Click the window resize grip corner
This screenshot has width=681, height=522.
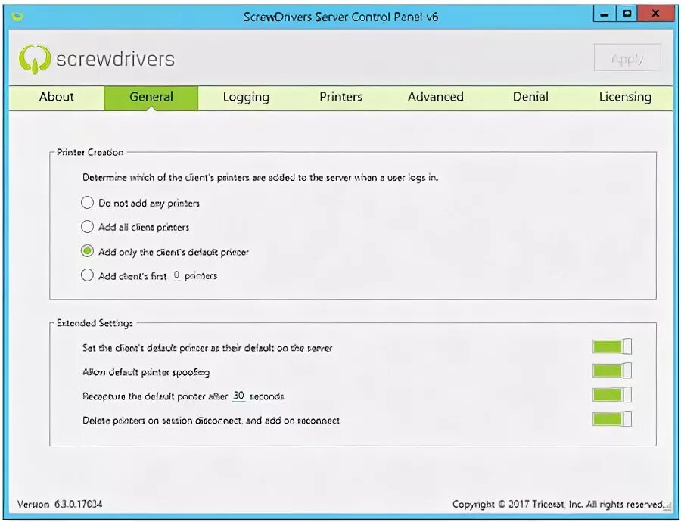click(x=669, y=507)
